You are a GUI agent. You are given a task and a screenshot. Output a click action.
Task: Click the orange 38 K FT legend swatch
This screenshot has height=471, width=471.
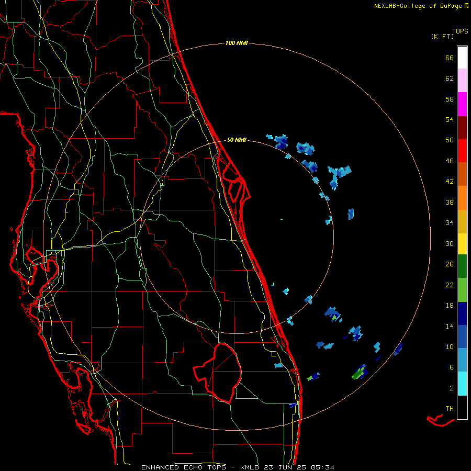(462, 198)
